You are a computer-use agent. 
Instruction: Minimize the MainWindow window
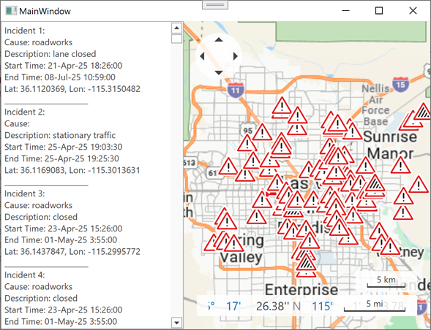pos(345,11)
